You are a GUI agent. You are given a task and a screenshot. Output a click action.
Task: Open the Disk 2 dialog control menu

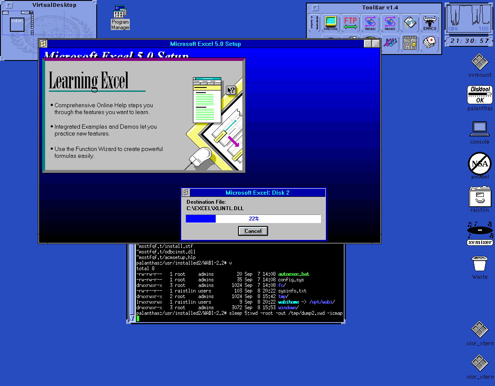186,193
